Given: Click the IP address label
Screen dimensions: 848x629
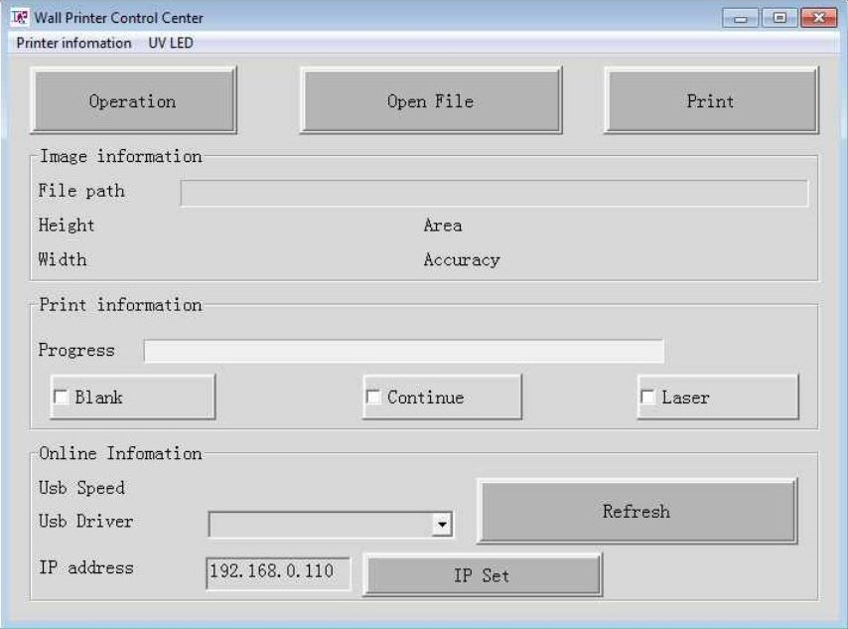Looking at the screenshot, I should click(x=86, y=567).
